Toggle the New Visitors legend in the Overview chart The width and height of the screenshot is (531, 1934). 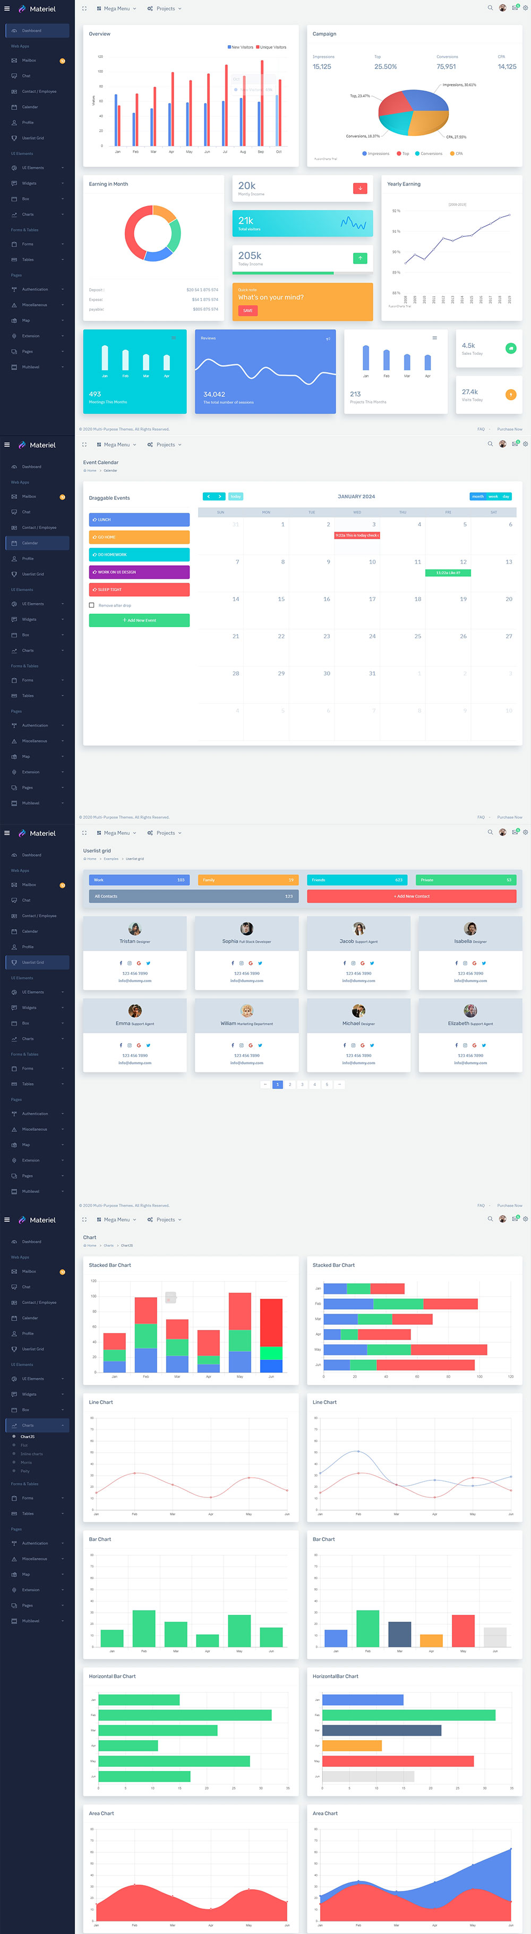tap(241, 47)
